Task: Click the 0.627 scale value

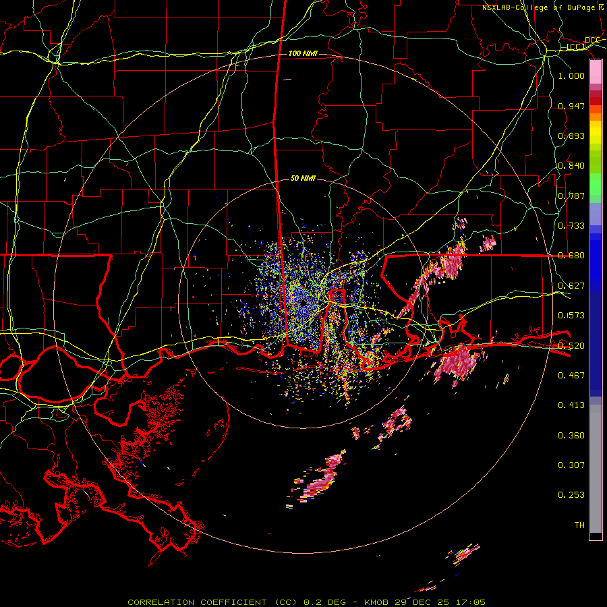Action: tap(571, 286)
